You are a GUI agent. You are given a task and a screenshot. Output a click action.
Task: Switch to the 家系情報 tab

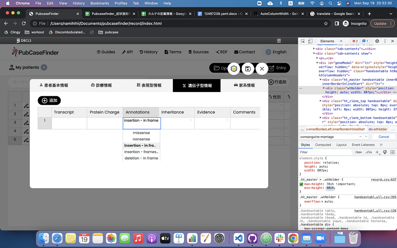[x=244, y=85]
